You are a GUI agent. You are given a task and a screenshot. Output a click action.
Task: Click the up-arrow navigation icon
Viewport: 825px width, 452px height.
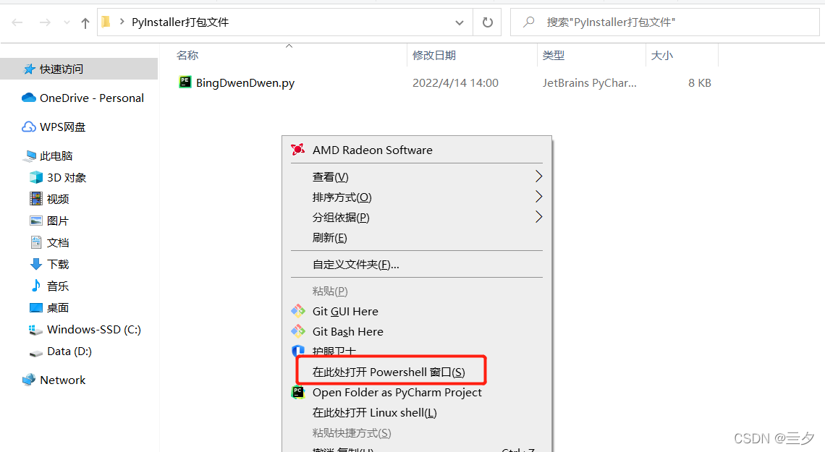click(x=85, y=22)
